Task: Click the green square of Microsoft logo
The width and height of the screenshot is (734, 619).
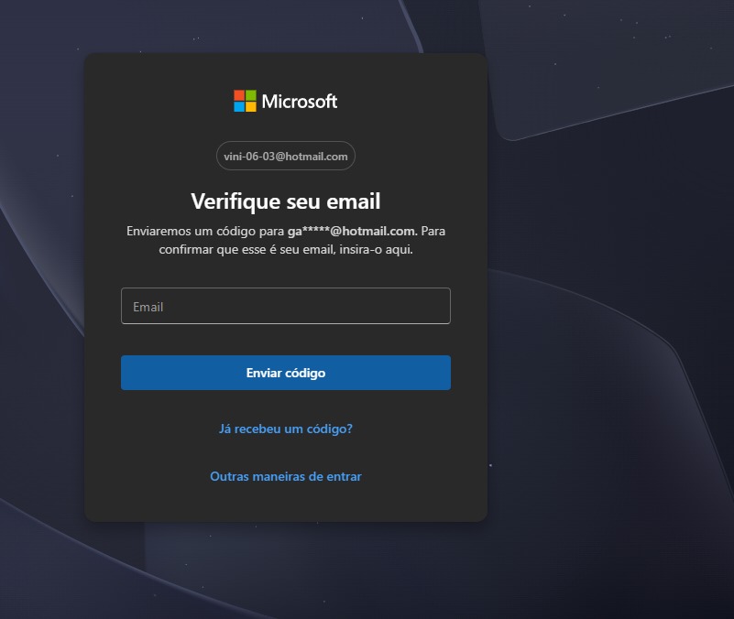Action: tap(251, 95)
